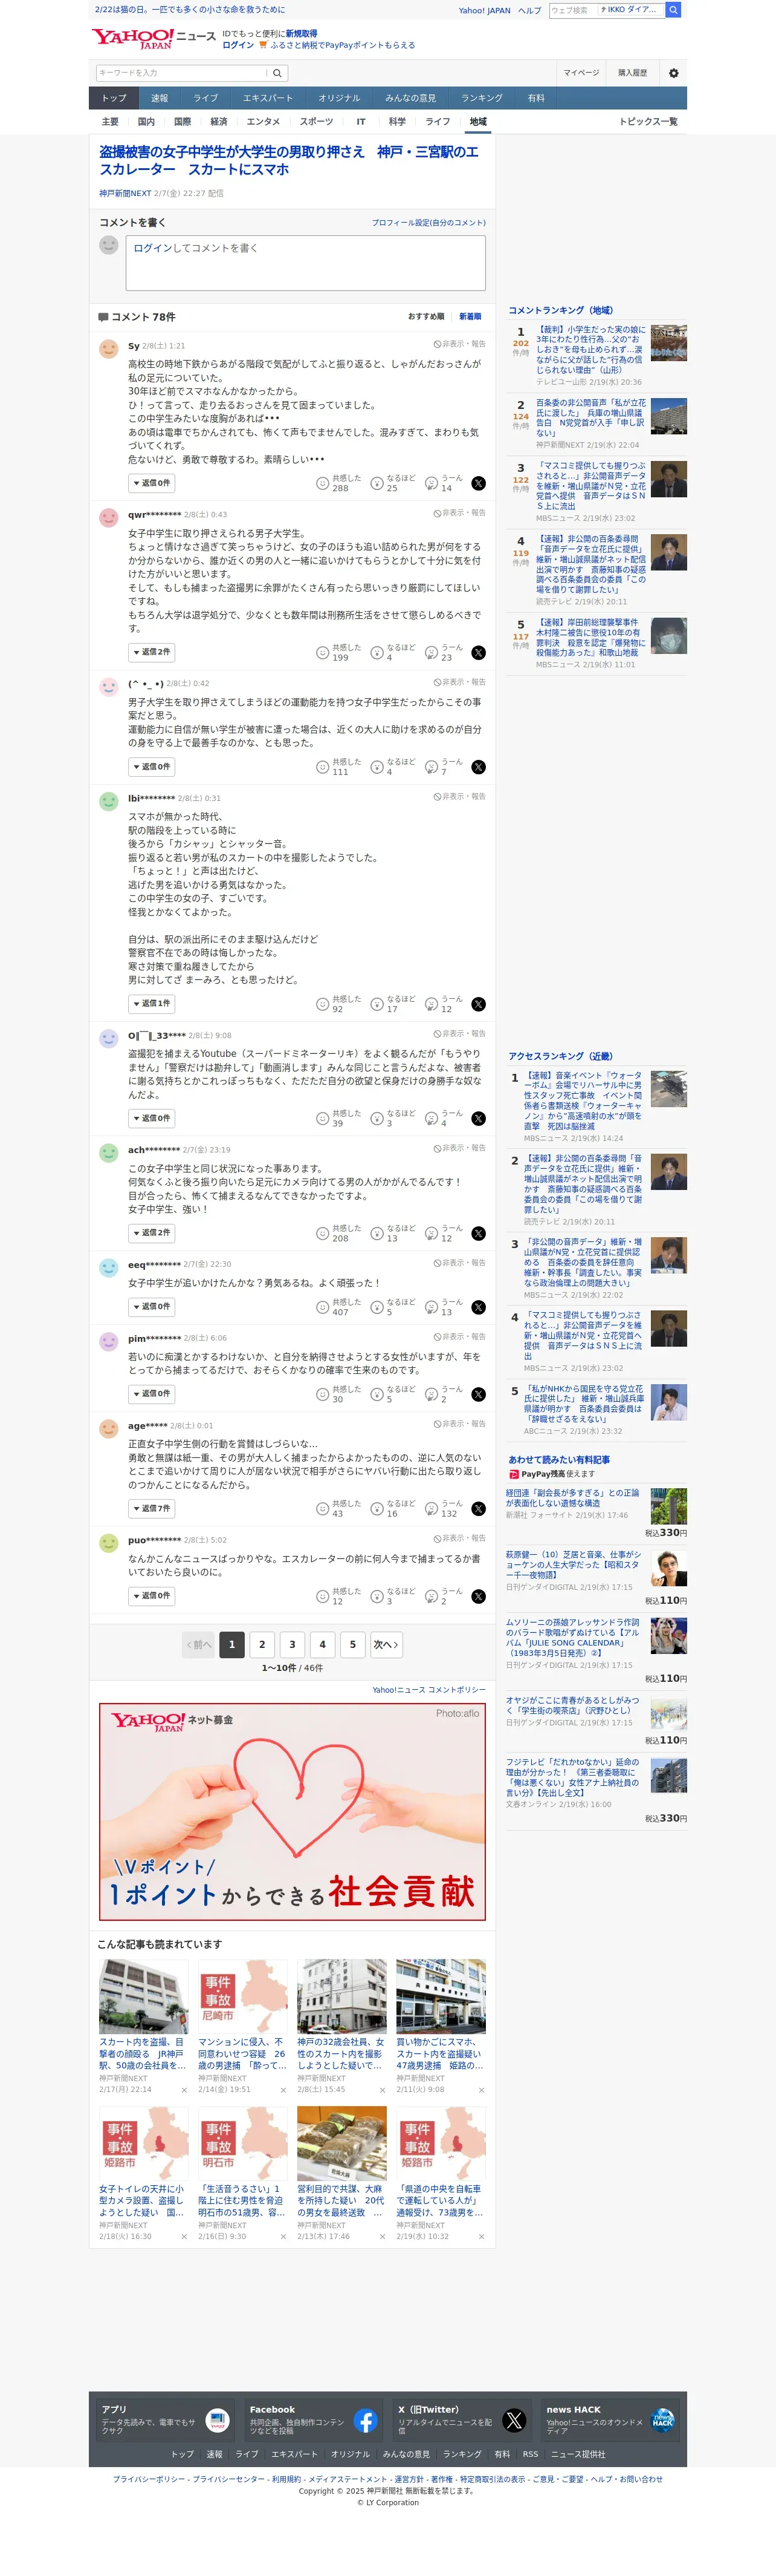The height and width of the screenshot is (2576, 776).
Task: Expand 返信2件 on qwr's comment
Action: pyautogui.click(x=152, y=652)
